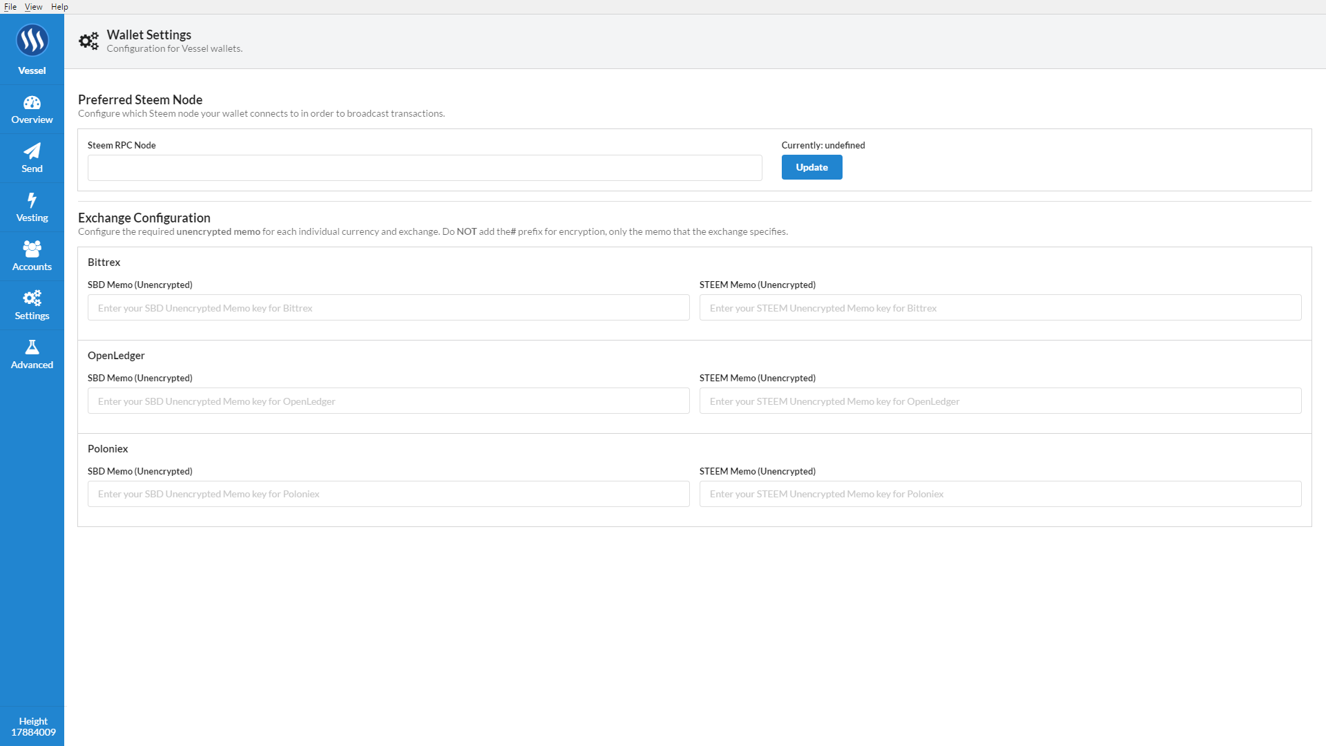The width and height of the screenshot is (1326, 746).
Task: Click the Update button
Action: click(x=811, y=167)
